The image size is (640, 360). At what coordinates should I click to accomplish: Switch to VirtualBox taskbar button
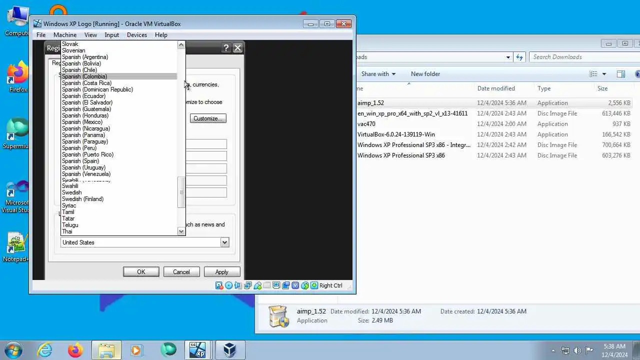[x=229, y=350]
